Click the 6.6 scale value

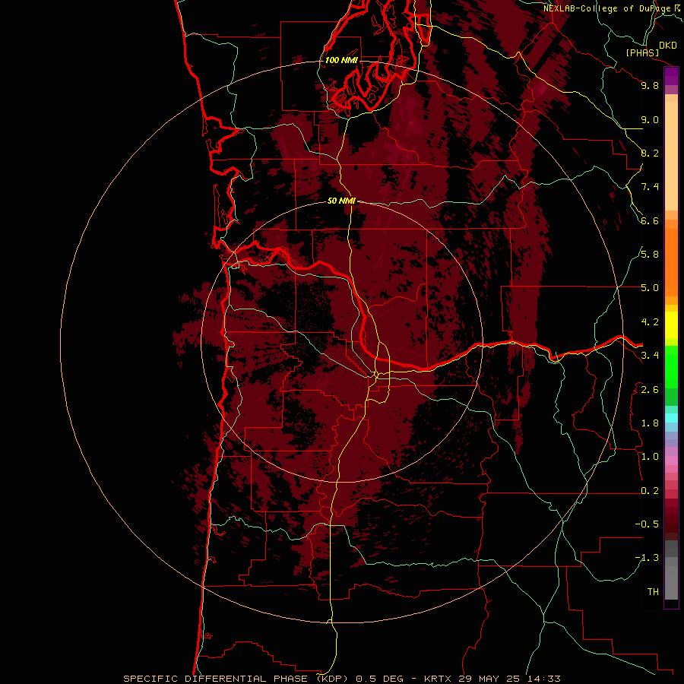pyautogui.click(x=650, y=220)
